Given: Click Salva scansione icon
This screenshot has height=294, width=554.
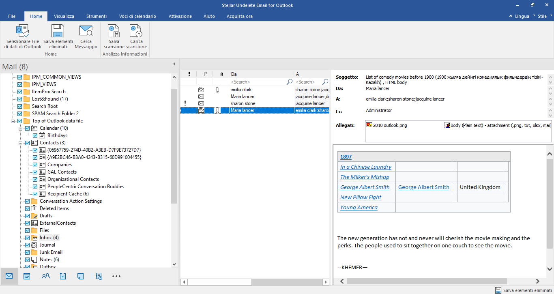Looking at the screenshot, I should tap(114, 31).
